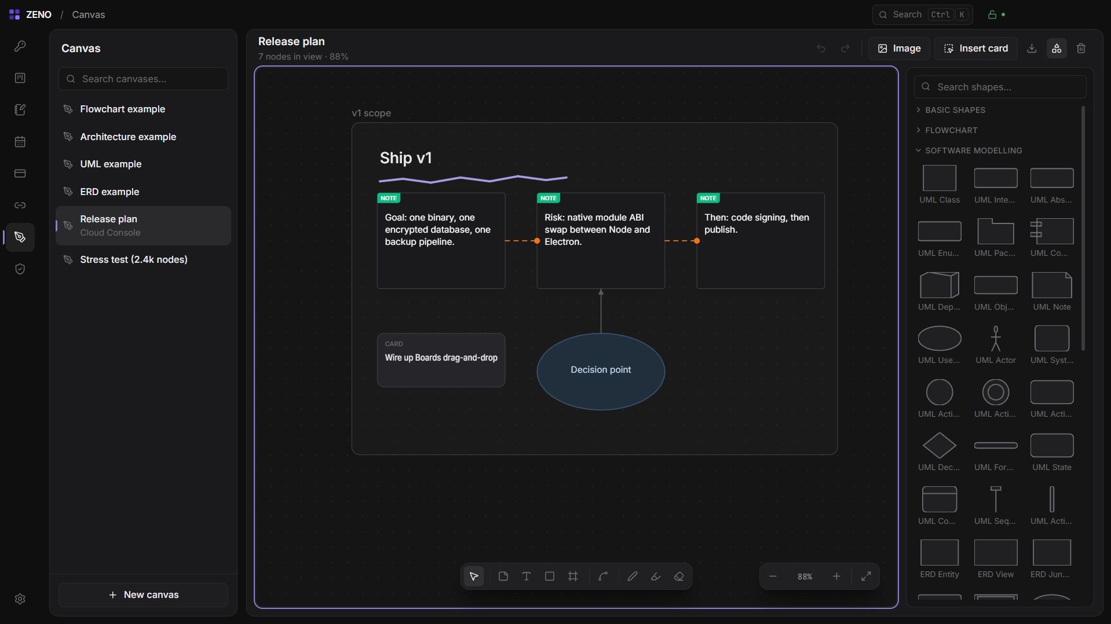Viewport: 1111px width, 624px height.
Task: Click the Search canvases field
Action: pyautogui.click(x=143, y=79)
